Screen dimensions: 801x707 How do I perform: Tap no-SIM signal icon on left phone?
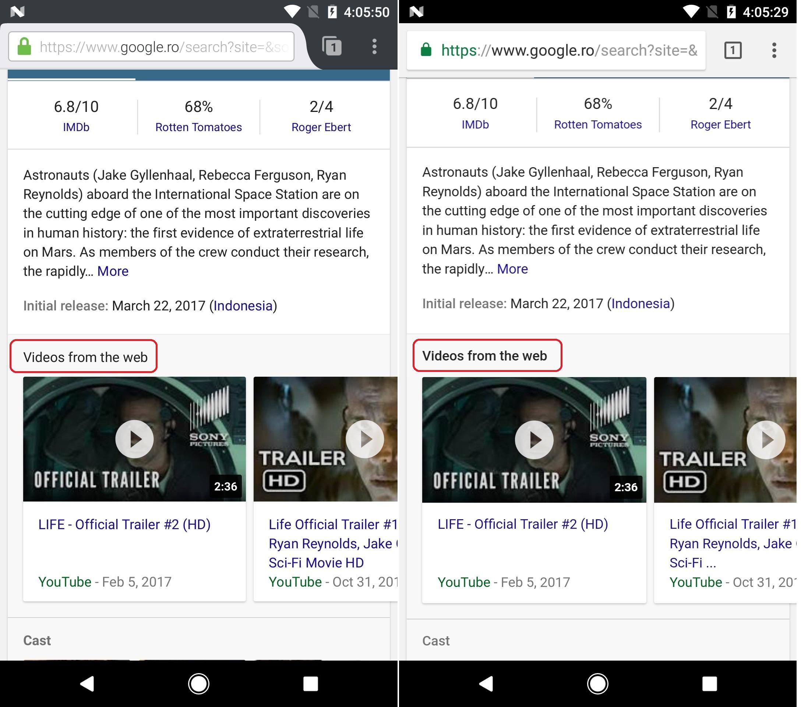click(x=314, y=12)
